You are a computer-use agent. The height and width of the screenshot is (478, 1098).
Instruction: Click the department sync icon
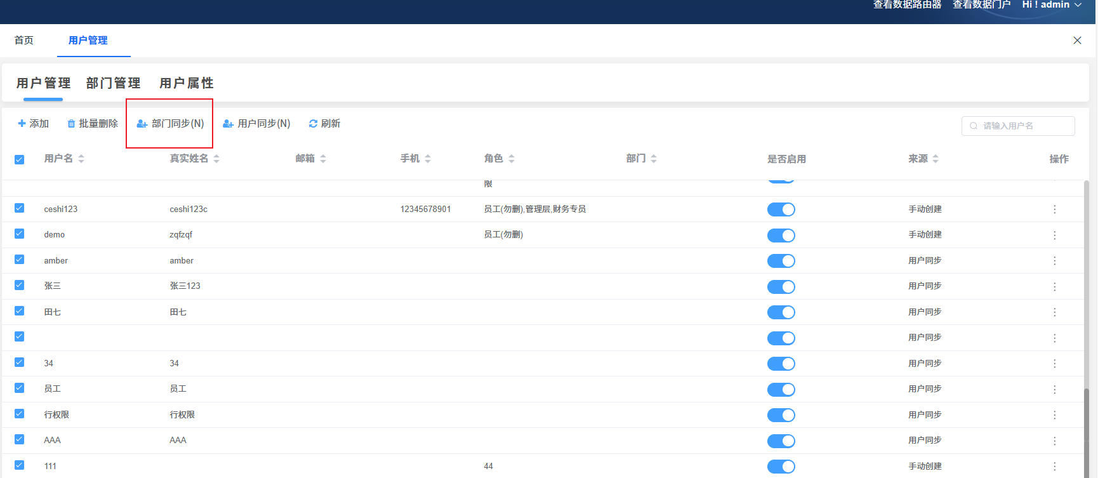click(142, 124)
